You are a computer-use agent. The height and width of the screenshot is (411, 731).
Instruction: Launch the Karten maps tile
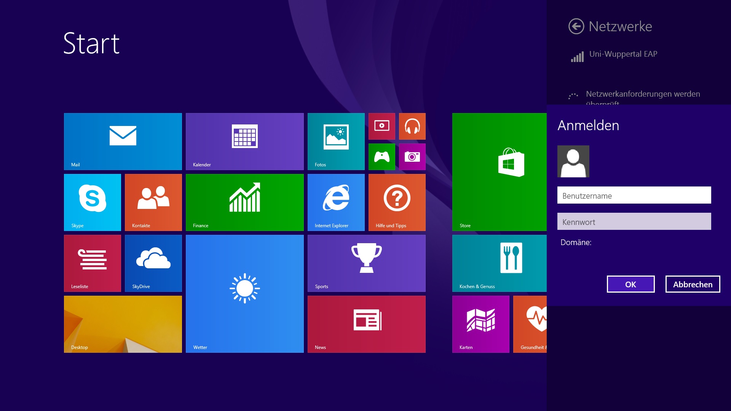480,324
